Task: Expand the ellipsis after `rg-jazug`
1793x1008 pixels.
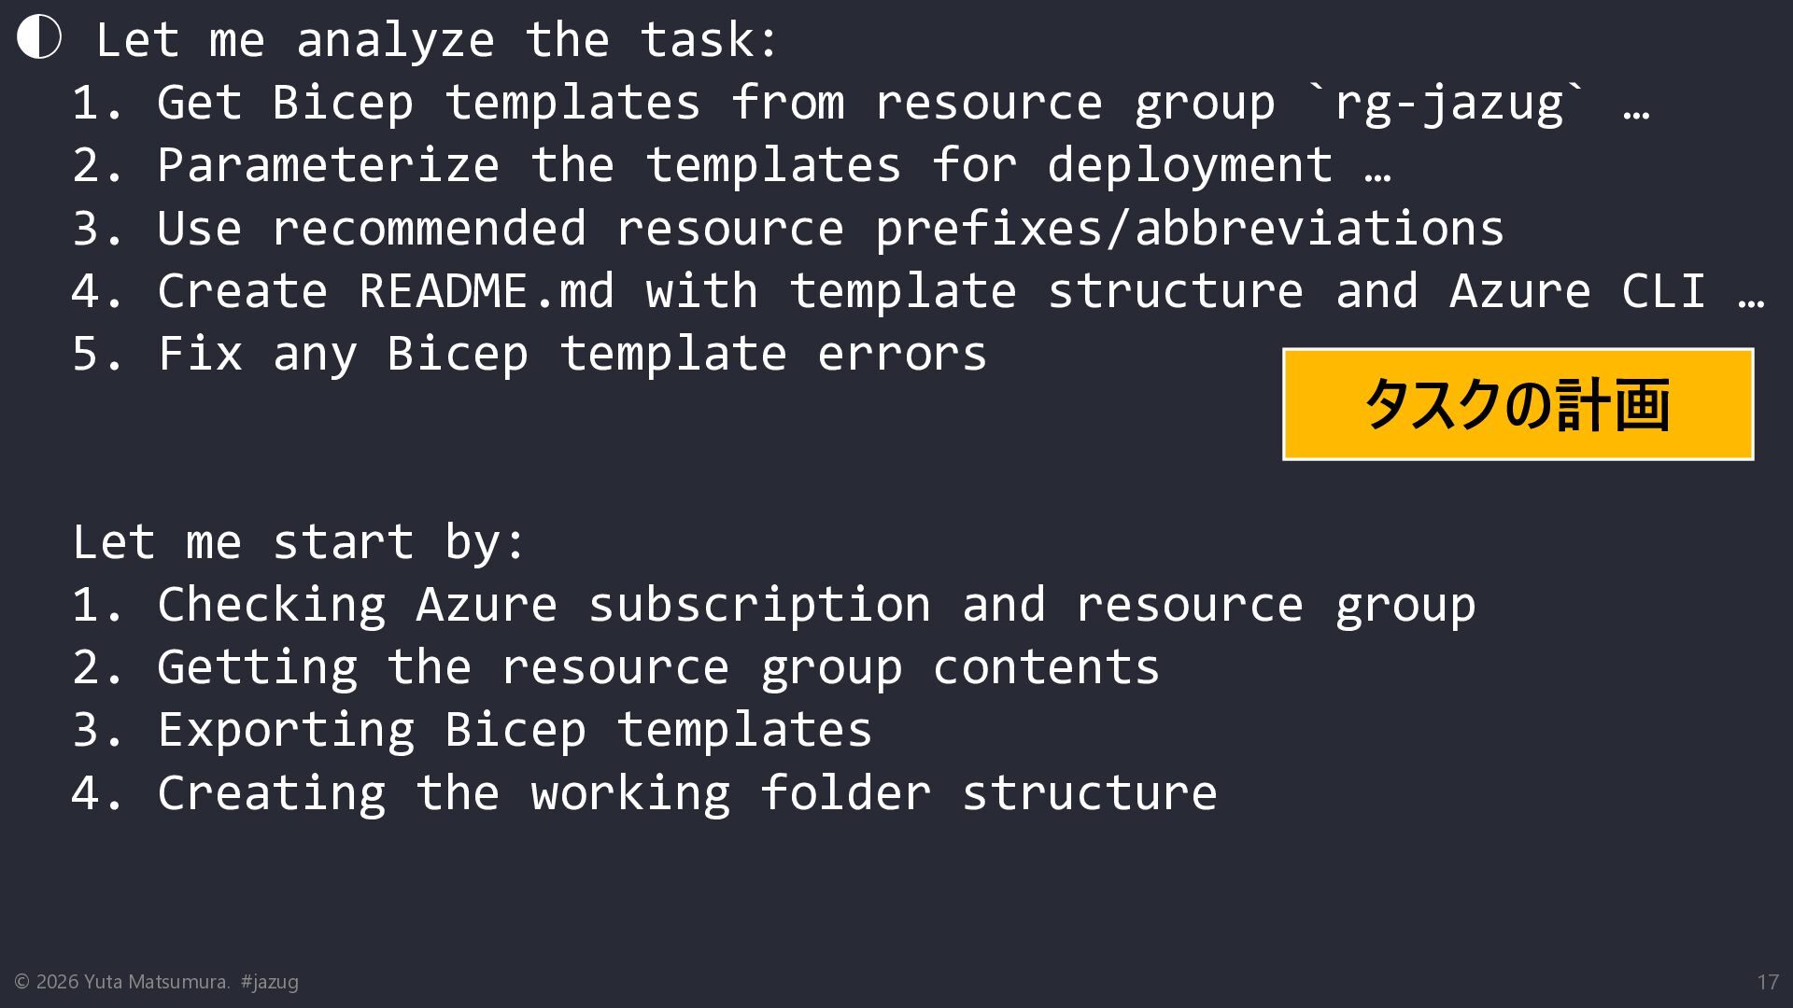Action: coord(1636,105)
